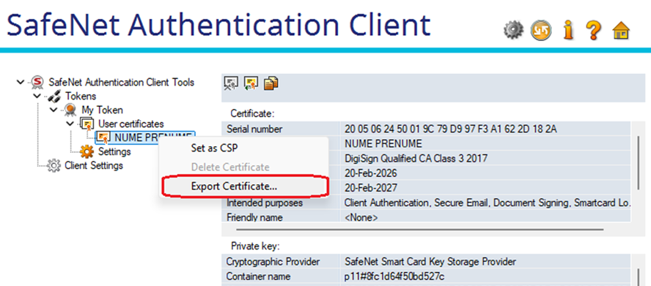651x286 pixels.
Task: Collapse User certificates tree node
Action: (x=70, y=124)
